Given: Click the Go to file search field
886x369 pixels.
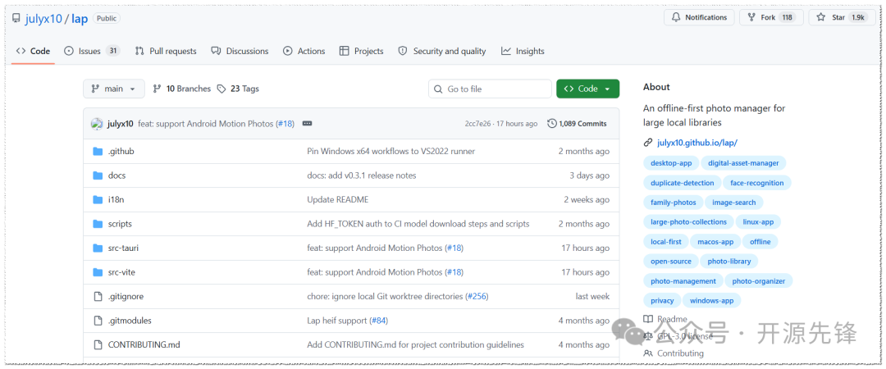Looking at the screenshot, I should (490, 89).
